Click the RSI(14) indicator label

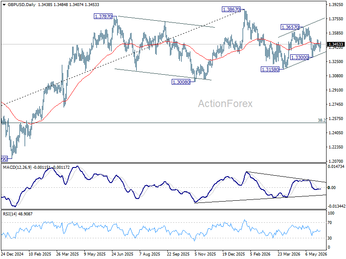10,214
